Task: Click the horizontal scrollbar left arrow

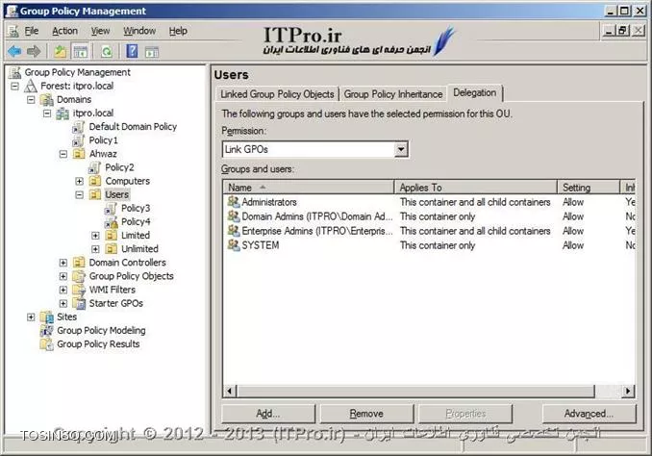Action: tap(230, 392)
